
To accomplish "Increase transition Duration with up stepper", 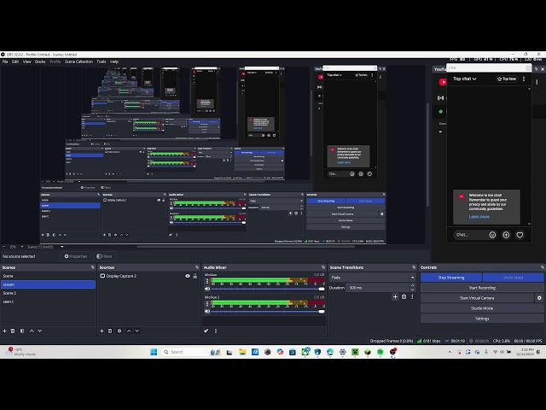I will 412,286.
